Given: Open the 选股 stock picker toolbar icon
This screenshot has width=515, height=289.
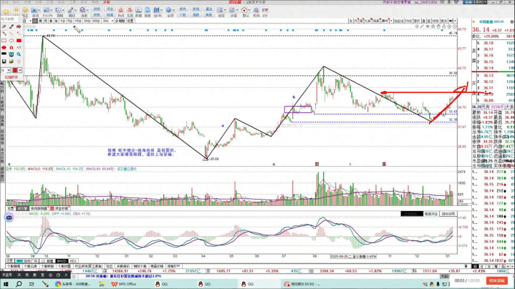Looking at the screenshot, I should 82,11.
